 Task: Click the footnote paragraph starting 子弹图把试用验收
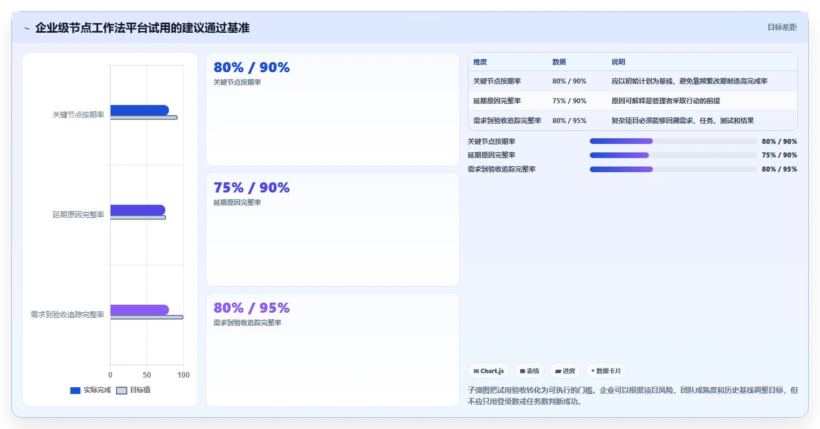pos(633,396)
